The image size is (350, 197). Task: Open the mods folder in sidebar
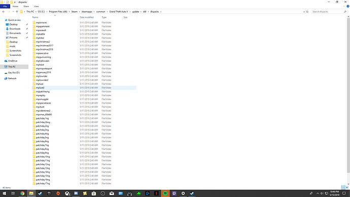coord(12,46)
